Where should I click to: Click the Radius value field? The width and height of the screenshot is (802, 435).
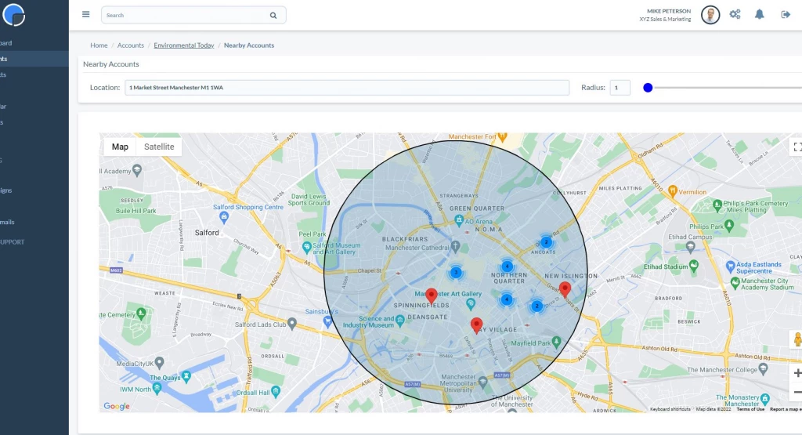pyautogui.click(x=620, y=88)
